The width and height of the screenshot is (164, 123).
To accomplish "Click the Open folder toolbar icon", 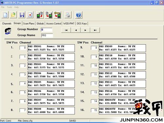I will [x=13, y=15].
